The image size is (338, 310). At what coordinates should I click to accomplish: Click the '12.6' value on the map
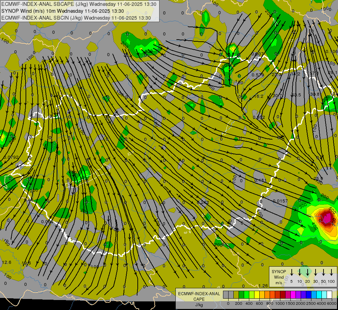(7, 262)
